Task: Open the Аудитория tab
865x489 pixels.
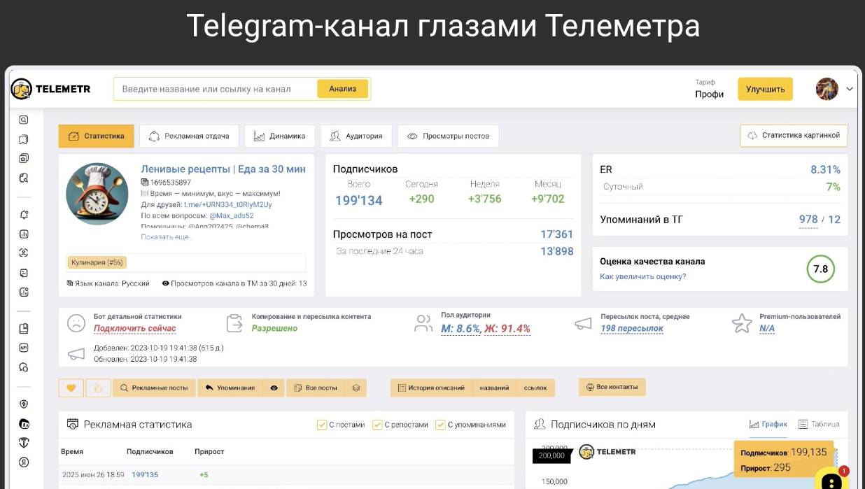Action: tap(356, 136)
